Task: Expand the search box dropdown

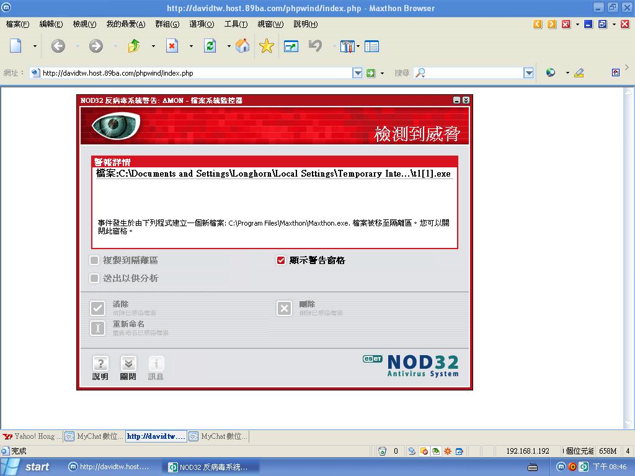Action: click(x=528, y=73)
